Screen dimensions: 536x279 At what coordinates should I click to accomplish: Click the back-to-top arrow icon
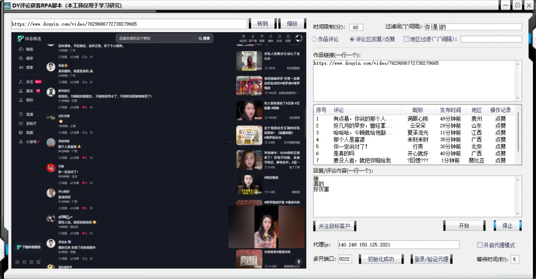(x=299, y=262)
